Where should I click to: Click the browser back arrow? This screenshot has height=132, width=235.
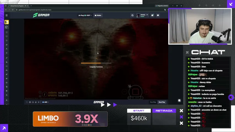[x=6, y=10]
